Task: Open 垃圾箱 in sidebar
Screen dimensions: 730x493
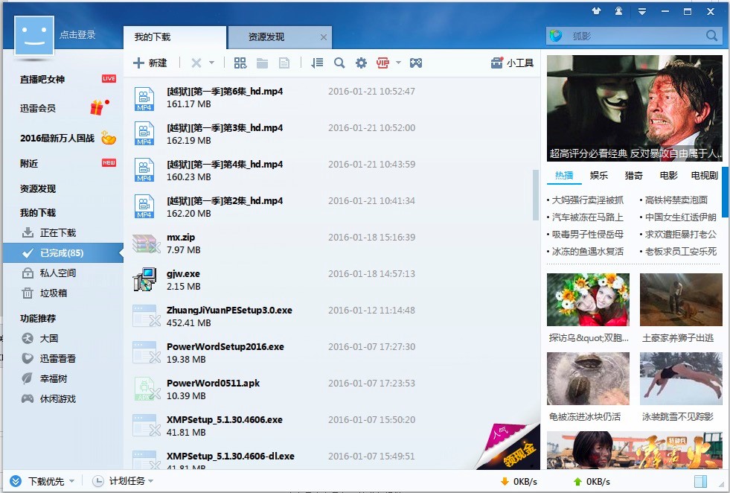Action: pos(53,293)
